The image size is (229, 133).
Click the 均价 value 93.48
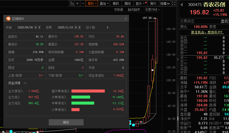coord(120,36)
